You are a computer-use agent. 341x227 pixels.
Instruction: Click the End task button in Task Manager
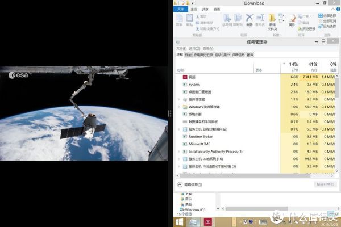[325, 184]
